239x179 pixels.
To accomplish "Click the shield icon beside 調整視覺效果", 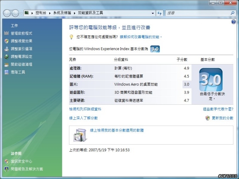I will click(x=6, y=41).
